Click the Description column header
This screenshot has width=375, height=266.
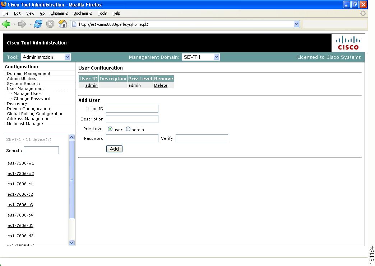[113, 79]
